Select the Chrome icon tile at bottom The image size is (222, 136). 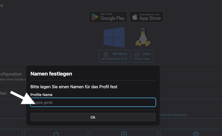point(196,133)
